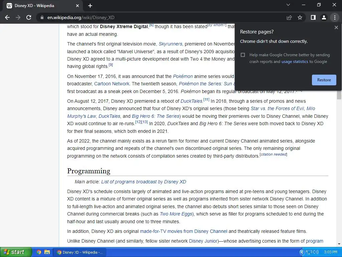Dismiss the Restore pages popup
Viewport: 342px width, 257px height.
tap(336, 27)
